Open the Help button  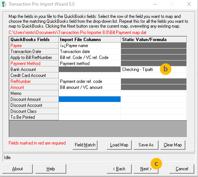(x=51, y=169)
